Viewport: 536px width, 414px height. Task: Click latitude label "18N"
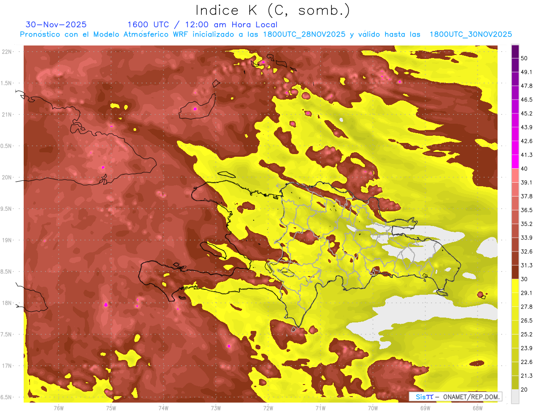[x=8, y=303]
